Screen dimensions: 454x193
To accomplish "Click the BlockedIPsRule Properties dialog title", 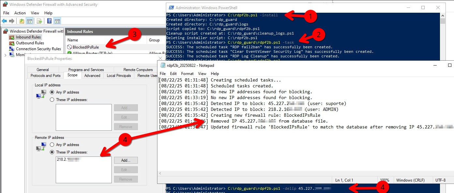I will 50,59.
